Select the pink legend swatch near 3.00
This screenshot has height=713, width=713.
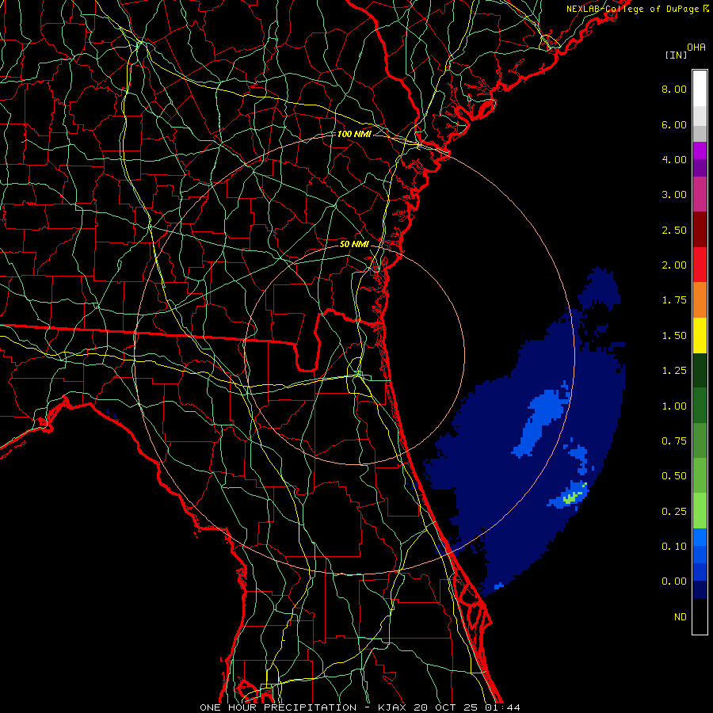(x=700, y=194)
